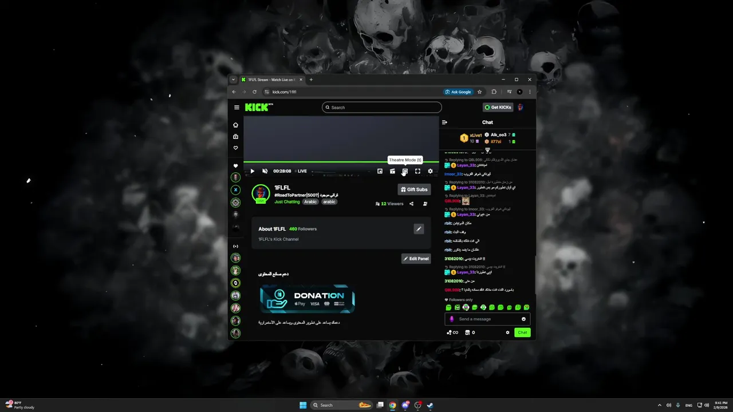
Task: Click Alk_oo3 in the chat leaderboard
Action: (x=498, y=135)
